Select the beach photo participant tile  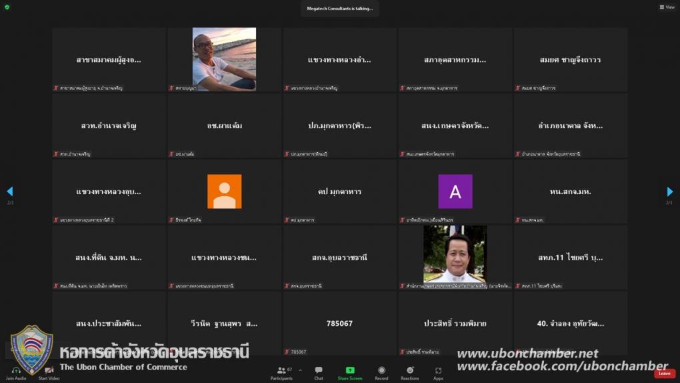coord(224,59)
